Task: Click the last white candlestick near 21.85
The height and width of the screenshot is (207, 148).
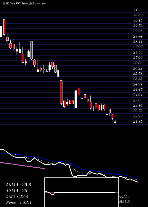Action: pos(115,122)
